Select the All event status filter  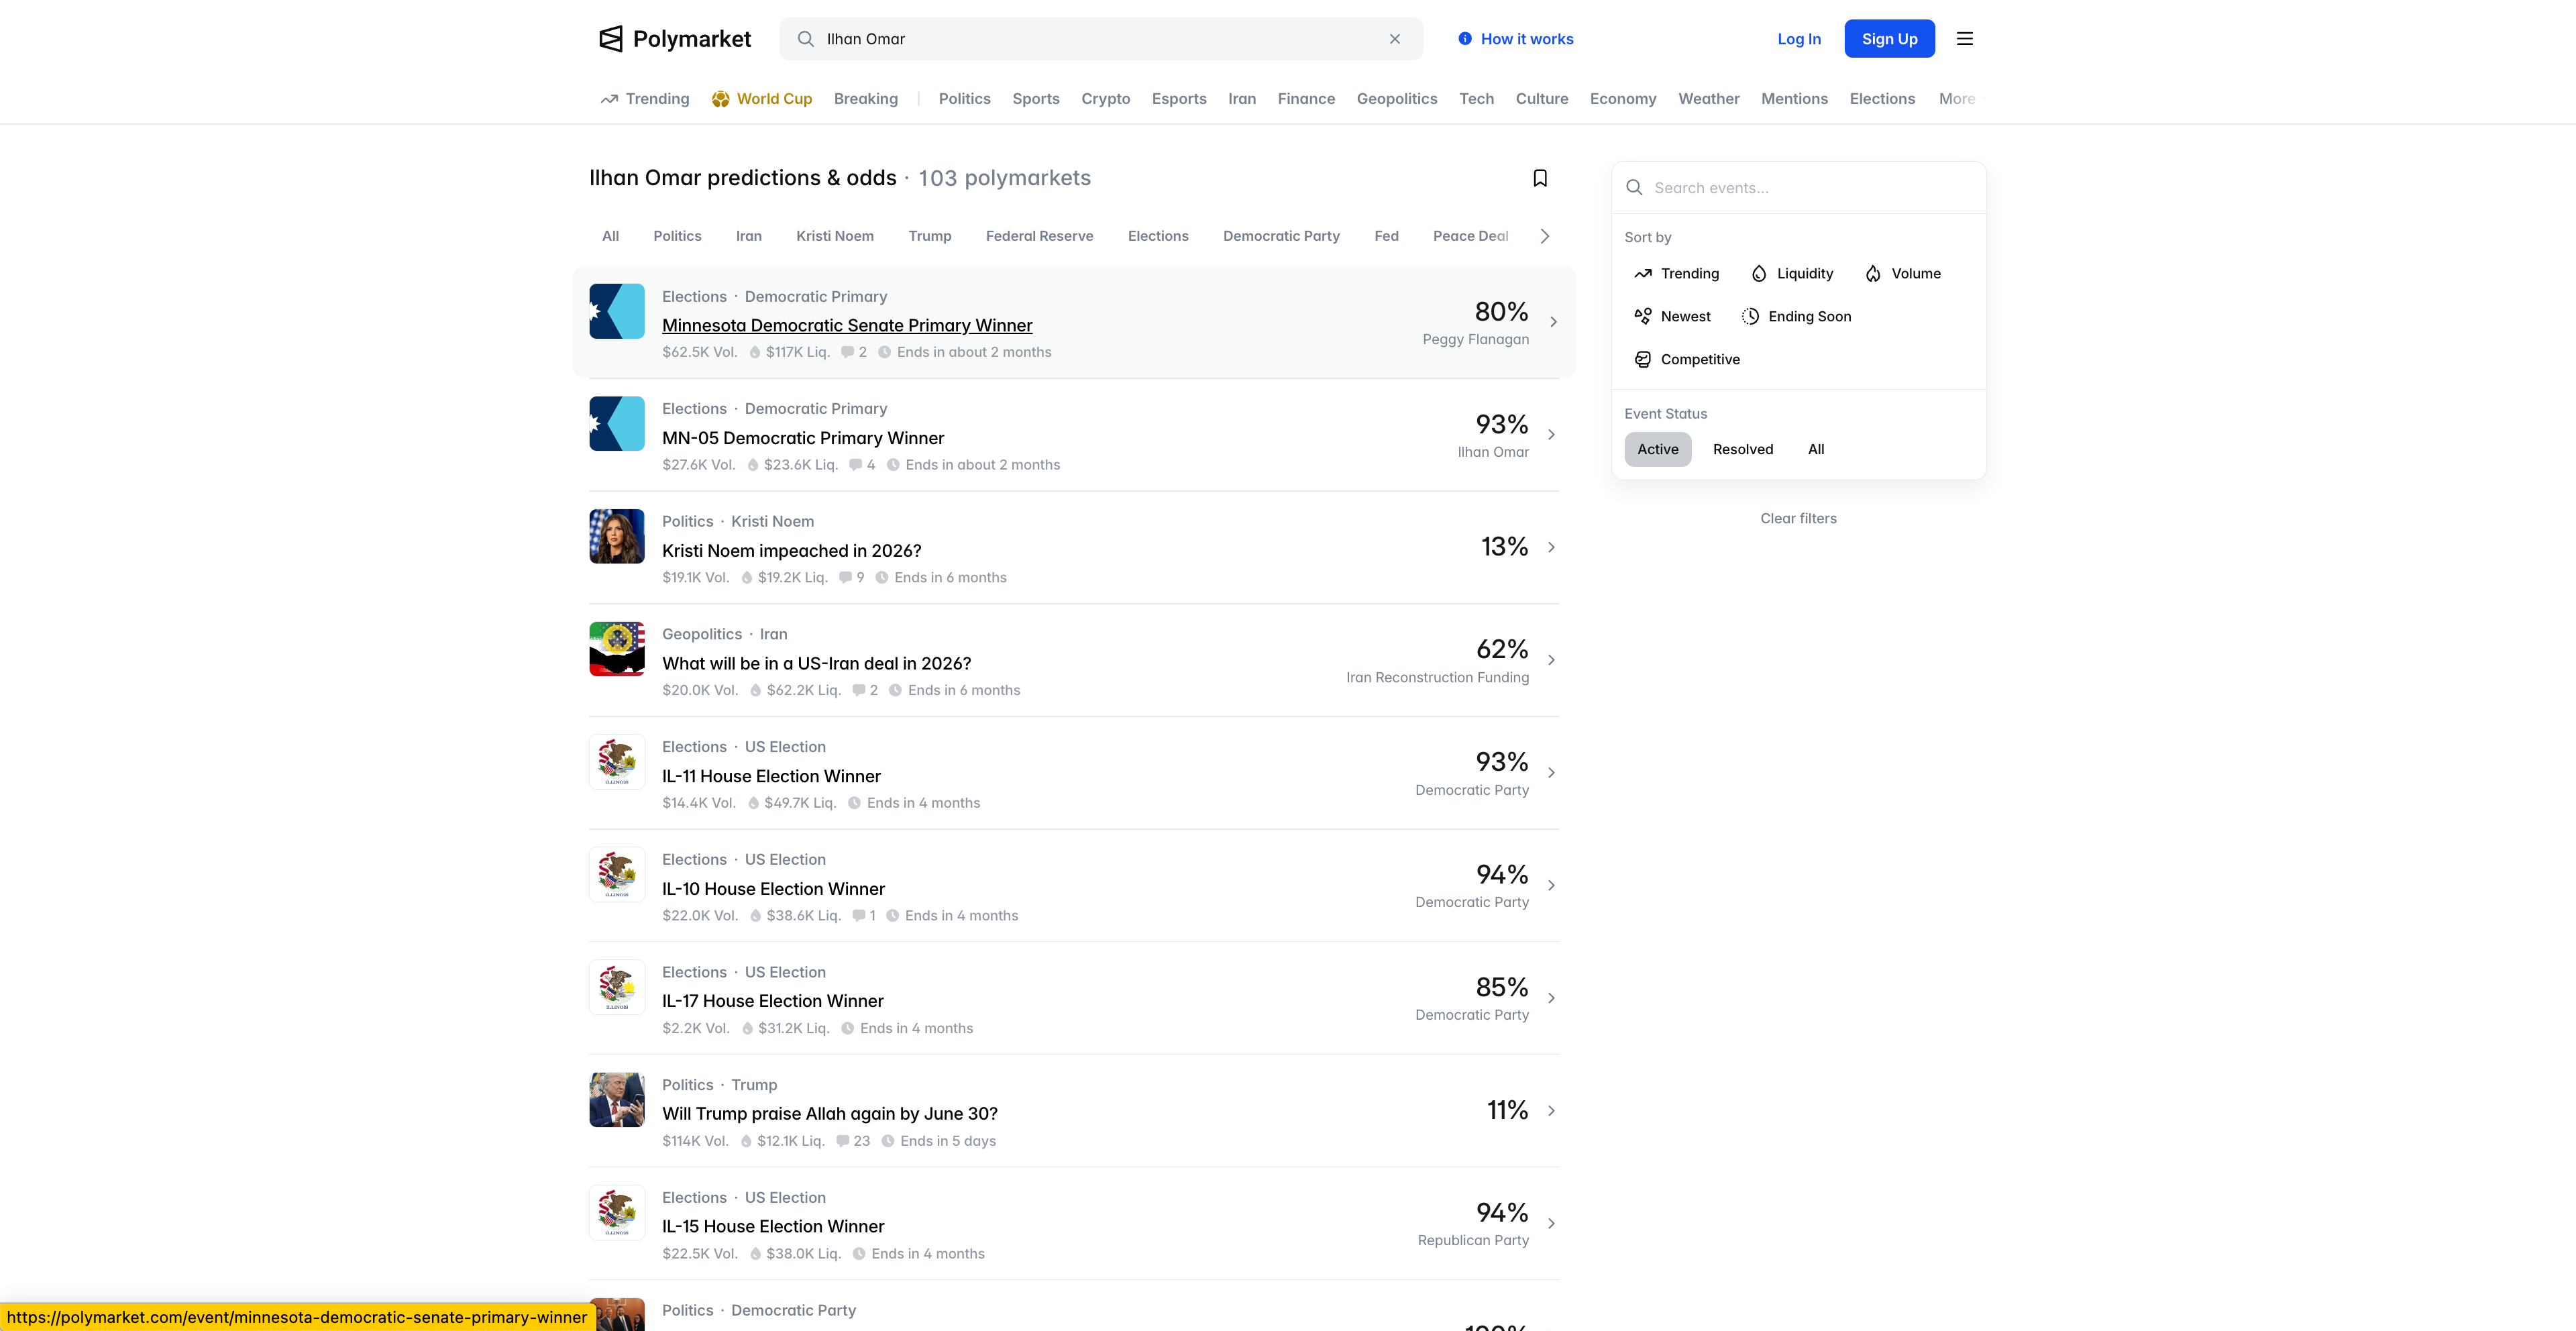[1816, 450]
